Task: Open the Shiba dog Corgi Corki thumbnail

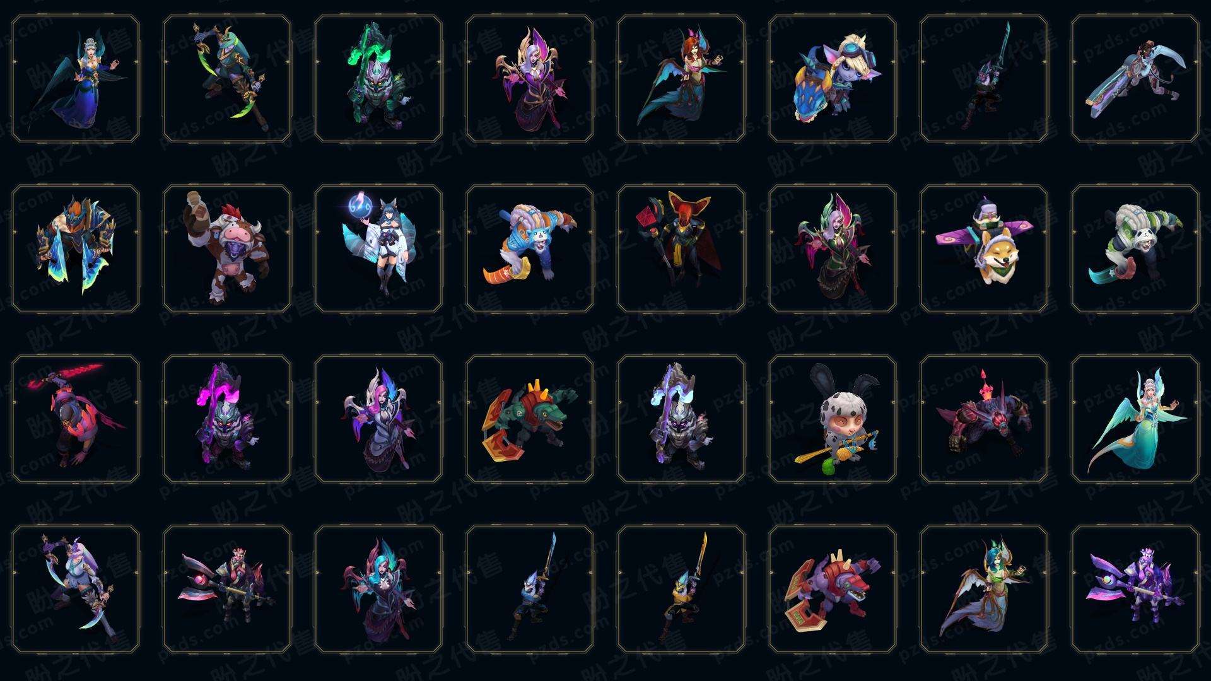Action: point(984,248)
